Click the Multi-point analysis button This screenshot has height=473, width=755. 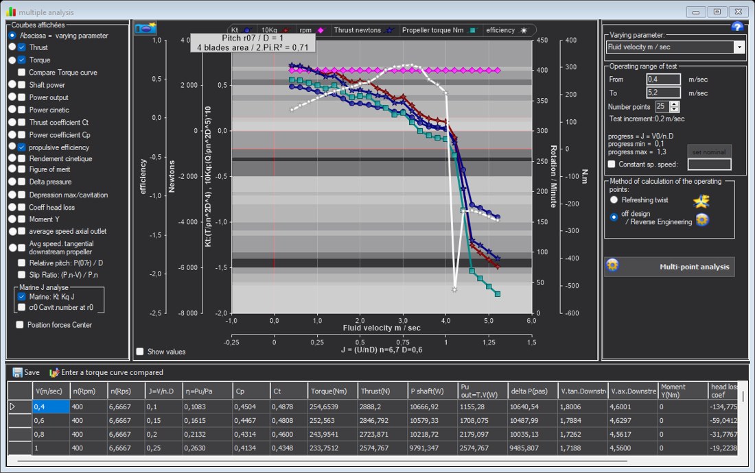click(669, 267)
